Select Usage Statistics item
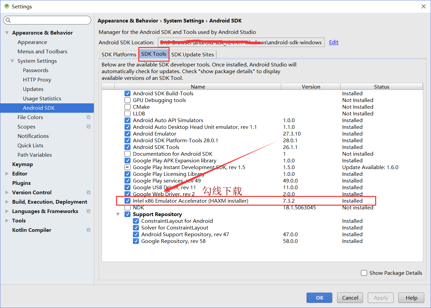This screenshot has width=431, height=308. tap(42, 99)
